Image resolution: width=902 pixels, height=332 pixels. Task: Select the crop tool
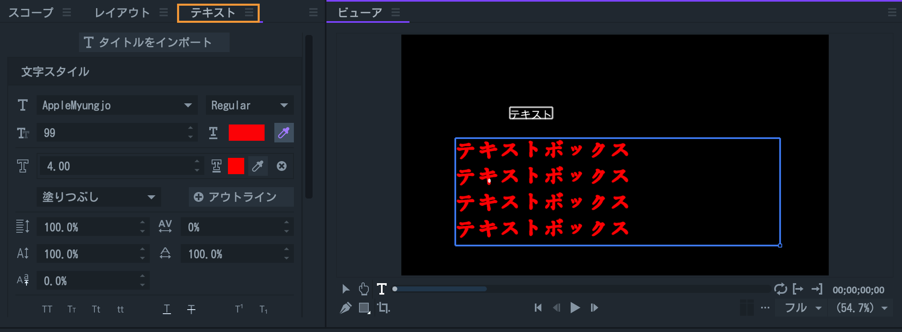[x=383, y=308]
